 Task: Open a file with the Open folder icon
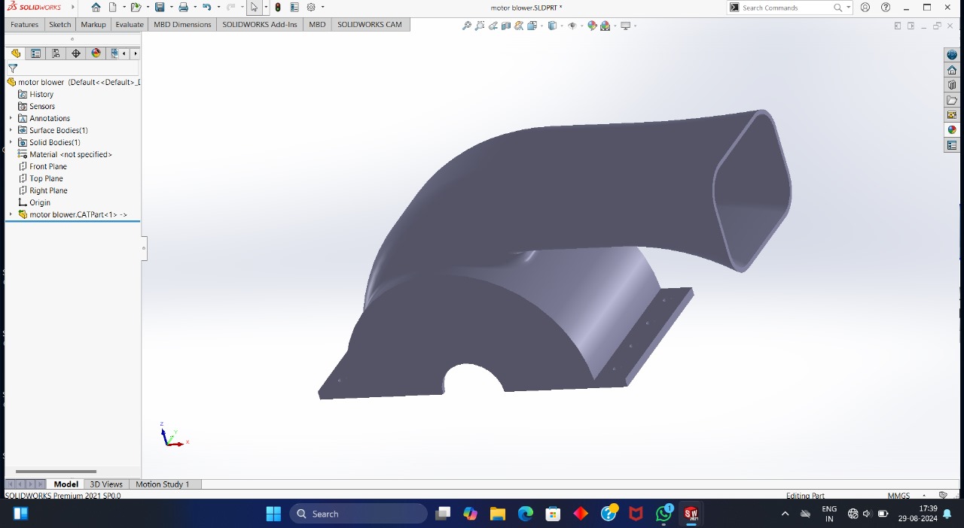(135, 8)
